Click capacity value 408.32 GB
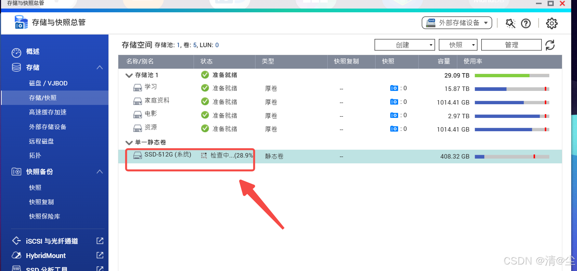577x271 pixels. [455, 157]
